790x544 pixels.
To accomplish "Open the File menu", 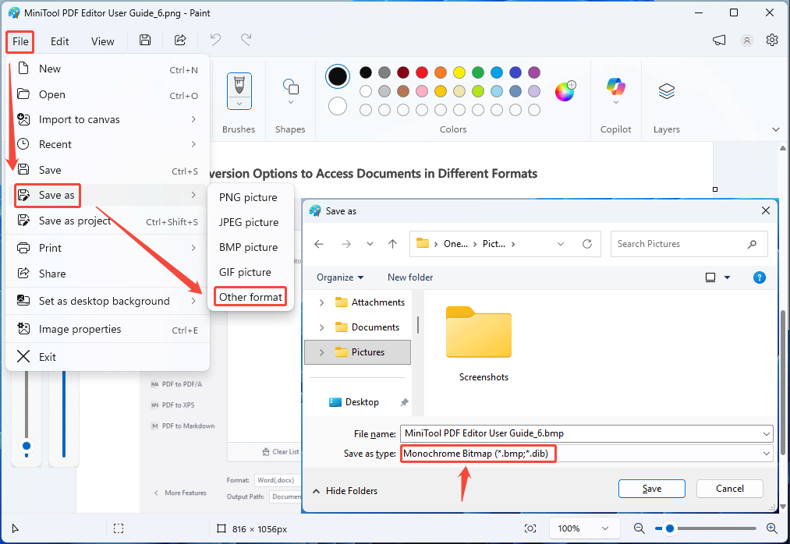I will 20,41.
